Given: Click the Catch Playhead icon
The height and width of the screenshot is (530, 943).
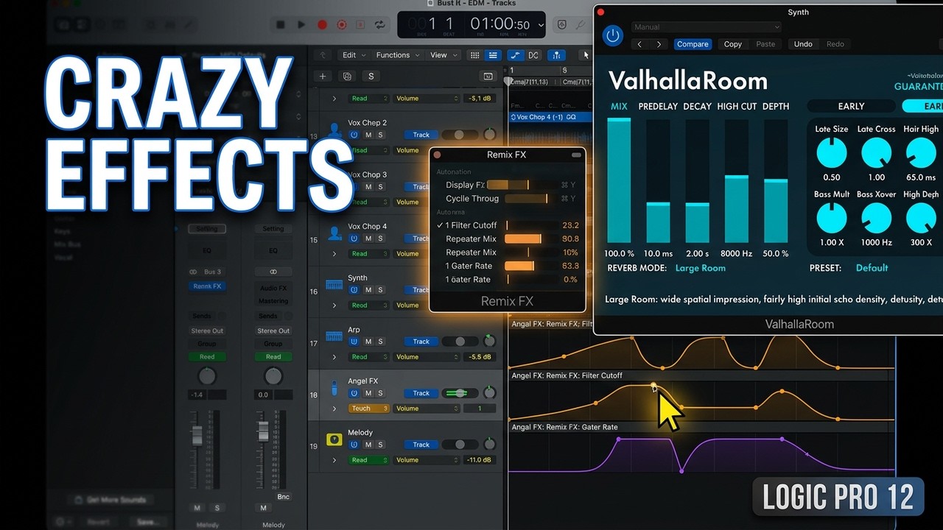Looking at the screenshot, I should pyautogui.click(x=557, y=55).
